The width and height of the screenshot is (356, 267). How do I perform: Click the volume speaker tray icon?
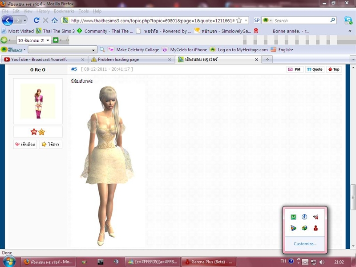(x=322, y=262)
